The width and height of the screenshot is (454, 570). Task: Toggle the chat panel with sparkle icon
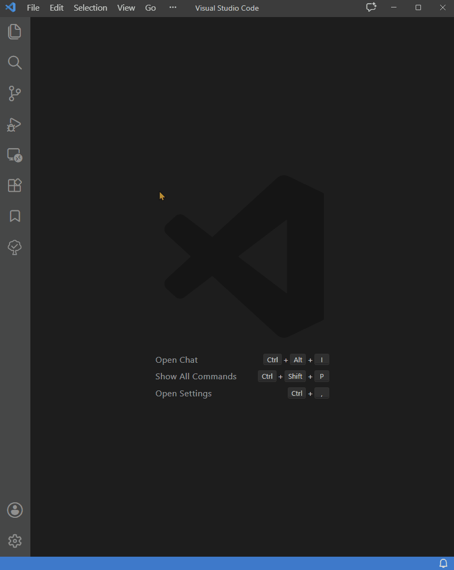click(371, 7)
